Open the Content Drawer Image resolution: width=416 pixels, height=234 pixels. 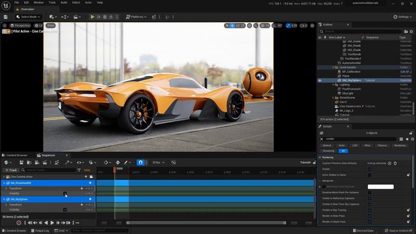coord(14,231)
